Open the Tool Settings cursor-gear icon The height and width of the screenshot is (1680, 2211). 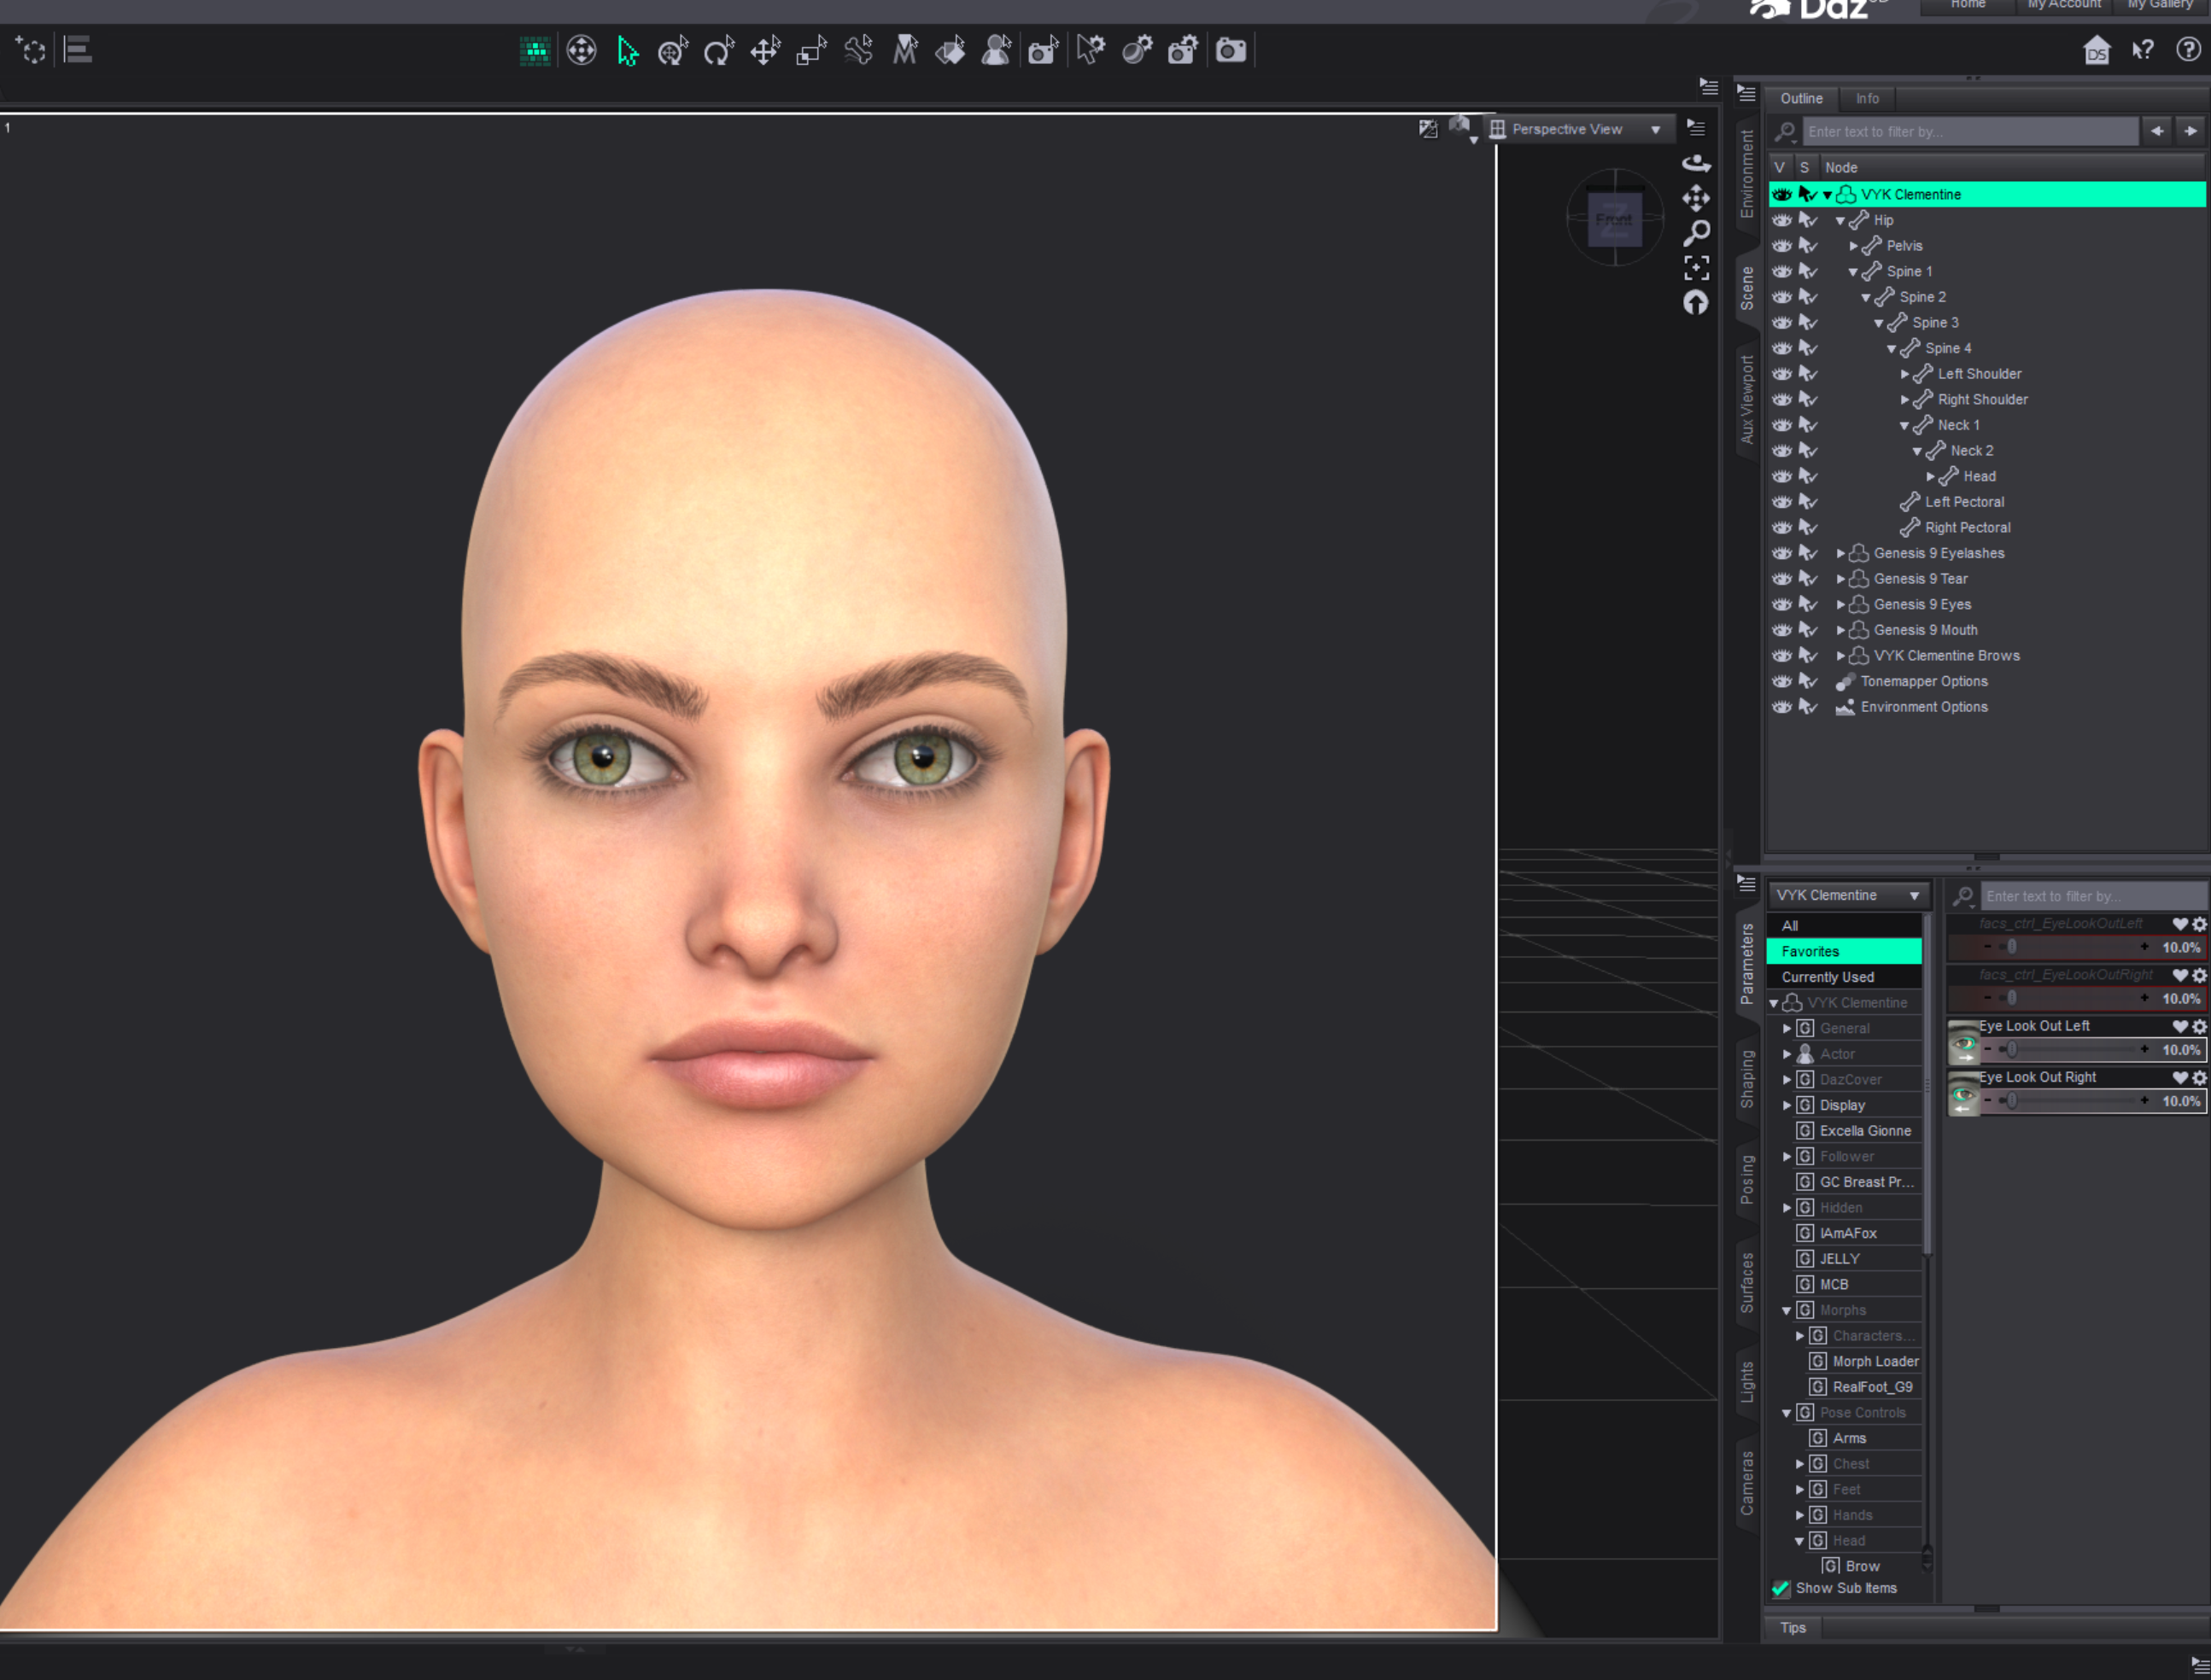[x=1091, y=50]
